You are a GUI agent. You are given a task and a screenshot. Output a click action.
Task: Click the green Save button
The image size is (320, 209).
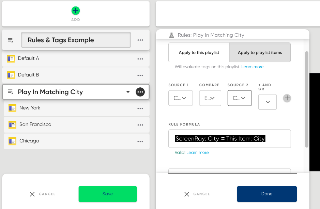point(108,194)
